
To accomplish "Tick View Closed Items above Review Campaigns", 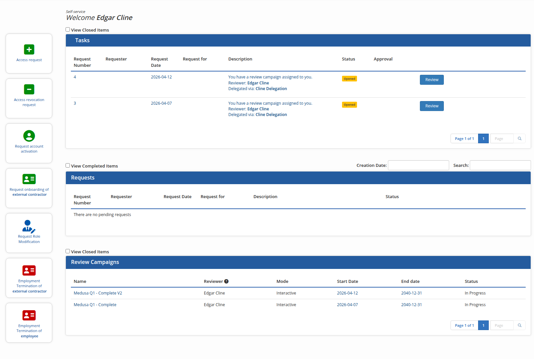I will [68, 251].
